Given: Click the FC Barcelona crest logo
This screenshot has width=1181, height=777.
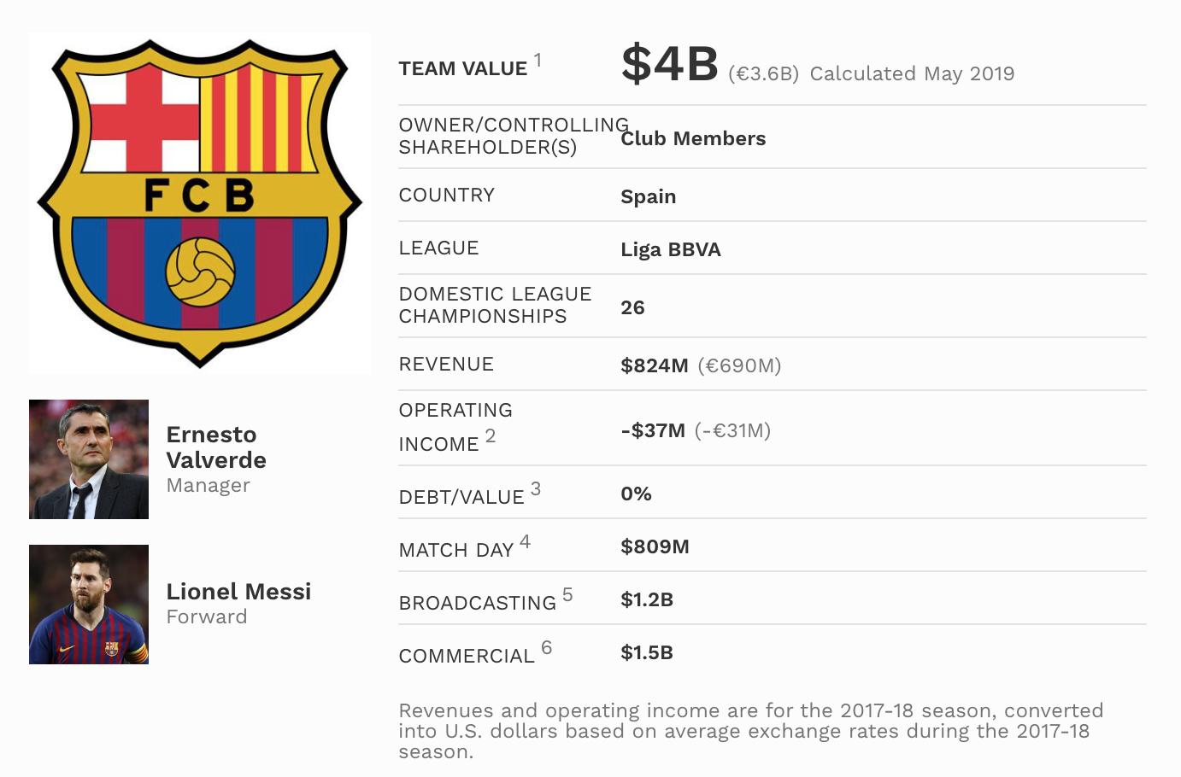Looking at the screenshot, I should pos(200,203).
